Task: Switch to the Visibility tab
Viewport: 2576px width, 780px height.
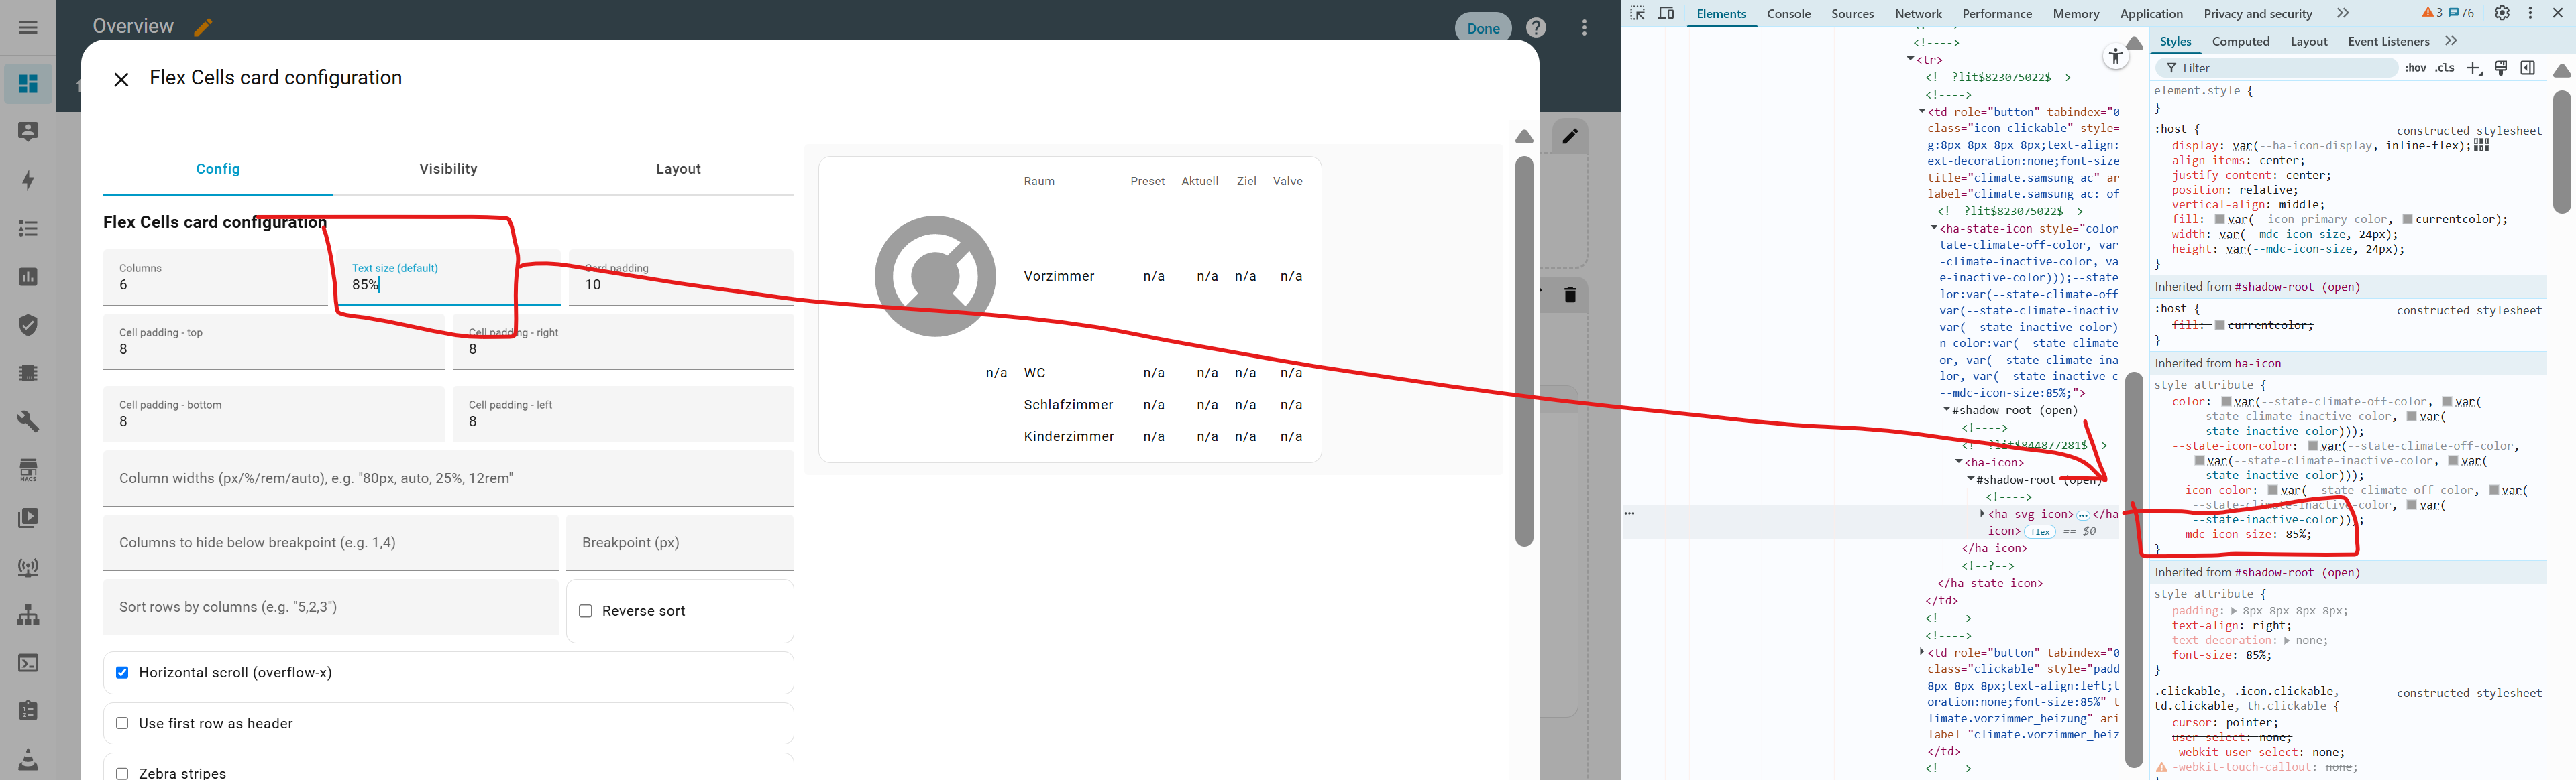Action: pos(448,169)
